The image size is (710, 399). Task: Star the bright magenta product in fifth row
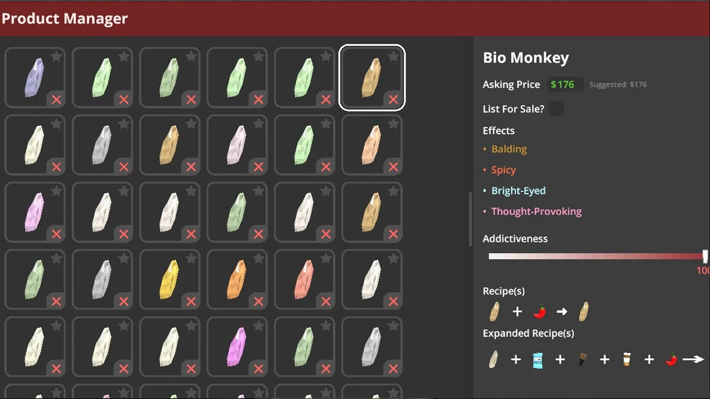point(258,326)
